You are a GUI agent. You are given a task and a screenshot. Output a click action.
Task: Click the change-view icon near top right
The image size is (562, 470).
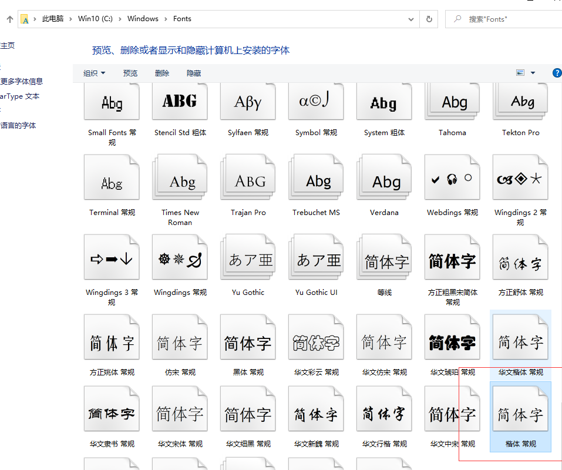tap(520, 73)
